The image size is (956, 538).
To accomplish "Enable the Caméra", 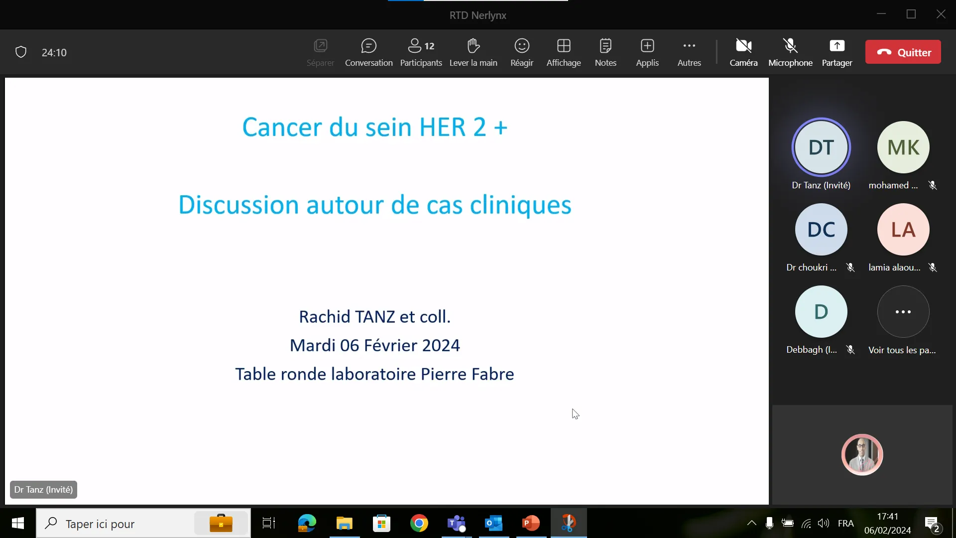I will tap(743, 51).
